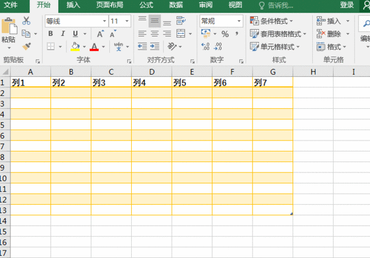Viewport: 370px width, 258px height.
Task: Increase decimal places
Action: pos(205,46)
